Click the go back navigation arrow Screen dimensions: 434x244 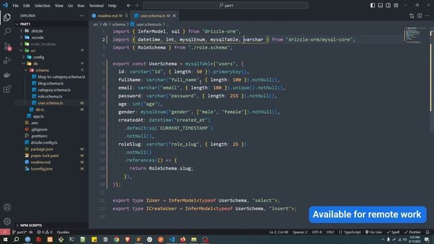point(129,5)
